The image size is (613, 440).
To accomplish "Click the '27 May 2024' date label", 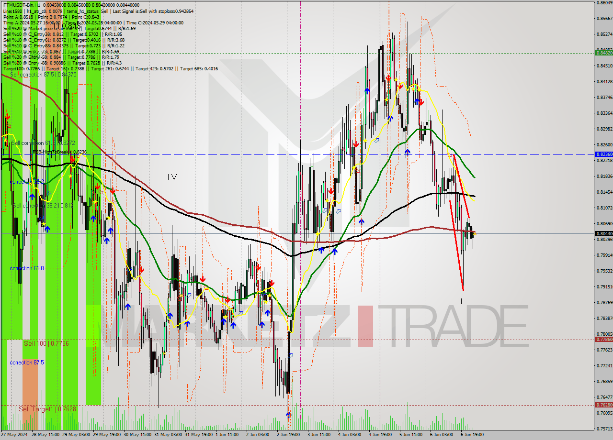I will click(x=14, y=435).
